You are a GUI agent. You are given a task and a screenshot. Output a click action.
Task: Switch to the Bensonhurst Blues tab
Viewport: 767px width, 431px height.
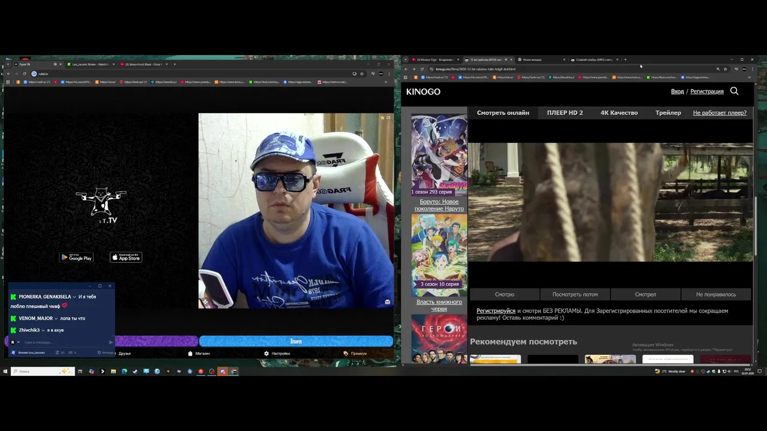(x=143, y=64)
